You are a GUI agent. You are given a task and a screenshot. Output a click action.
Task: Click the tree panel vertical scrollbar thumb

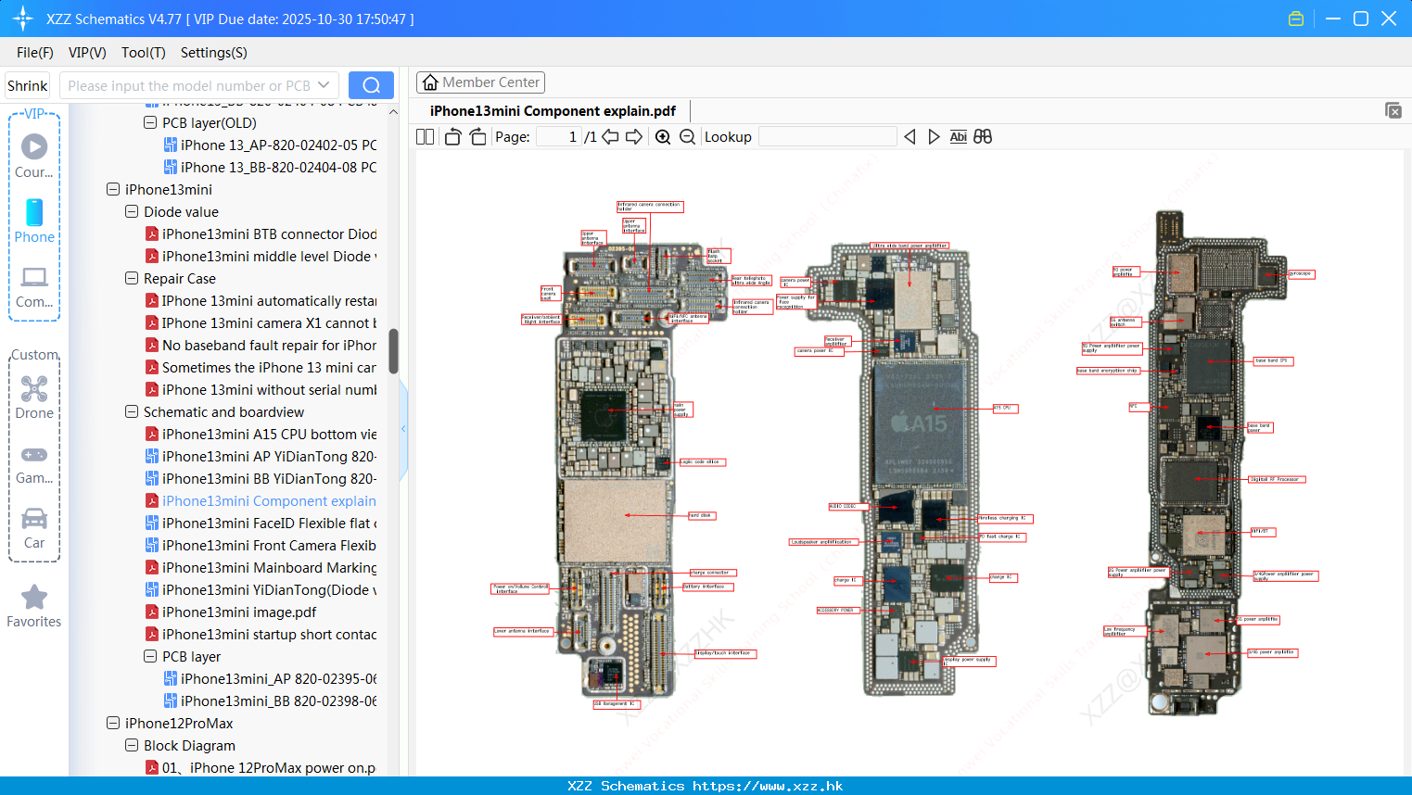393,350
